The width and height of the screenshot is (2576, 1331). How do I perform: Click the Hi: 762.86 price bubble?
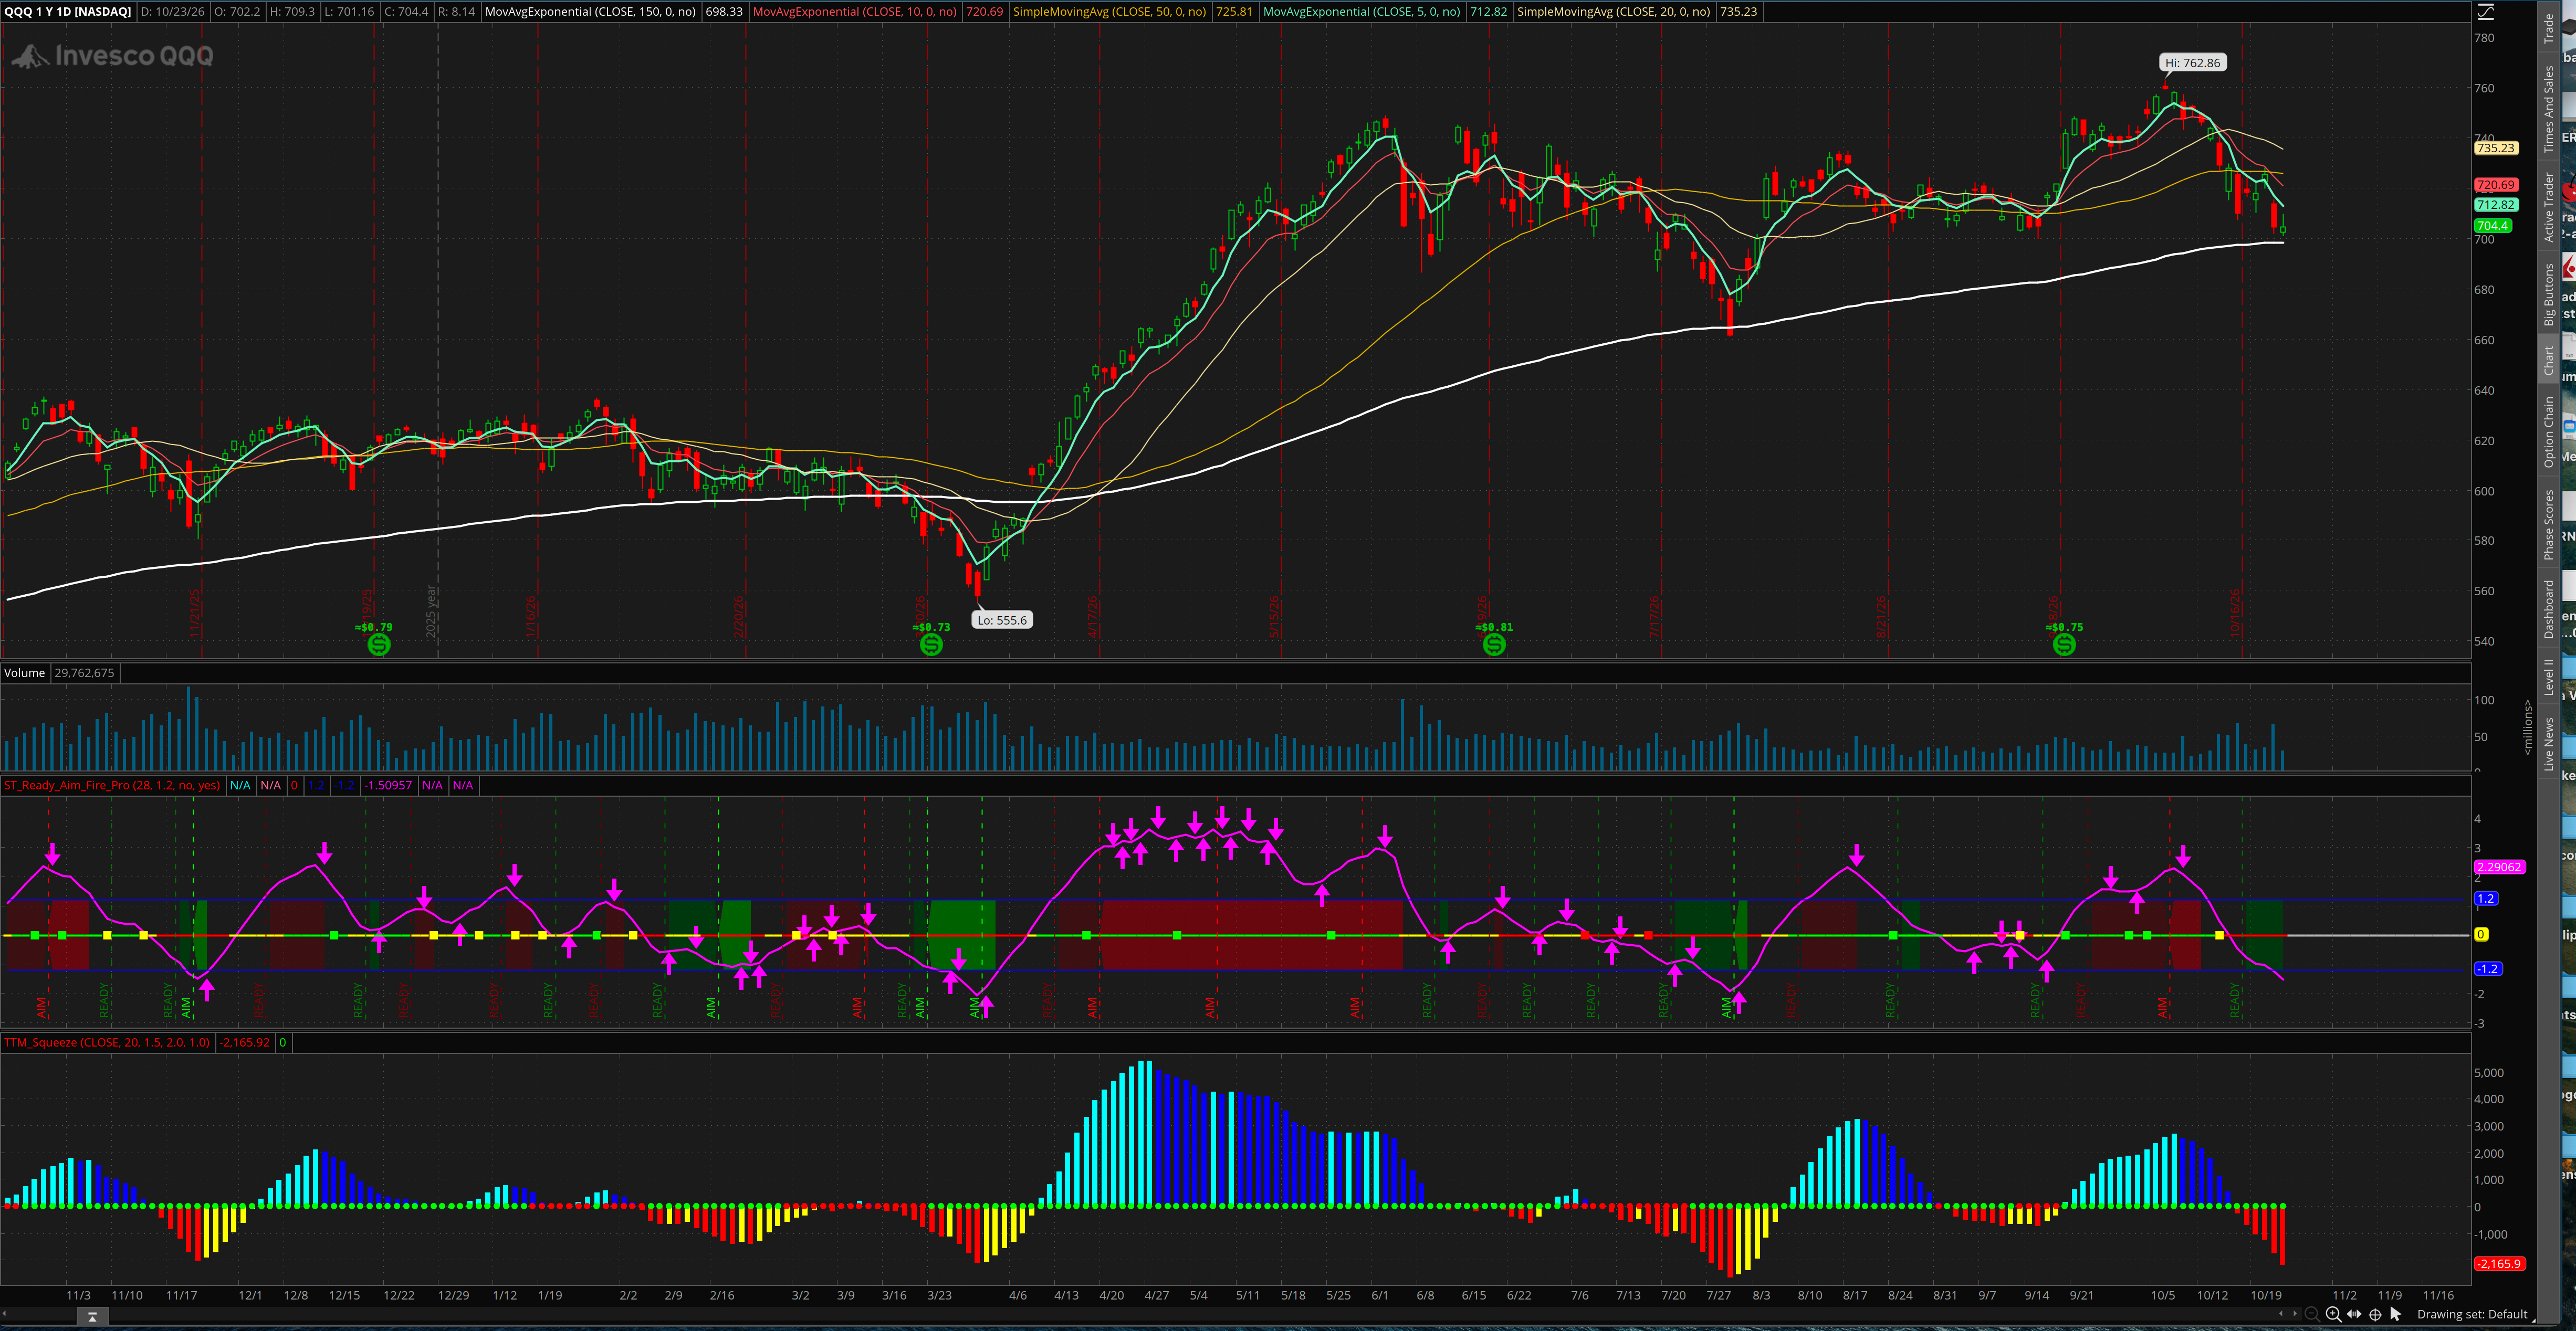coord(2192,62)
